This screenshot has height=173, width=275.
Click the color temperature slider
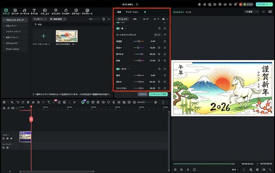pos(139,41)
